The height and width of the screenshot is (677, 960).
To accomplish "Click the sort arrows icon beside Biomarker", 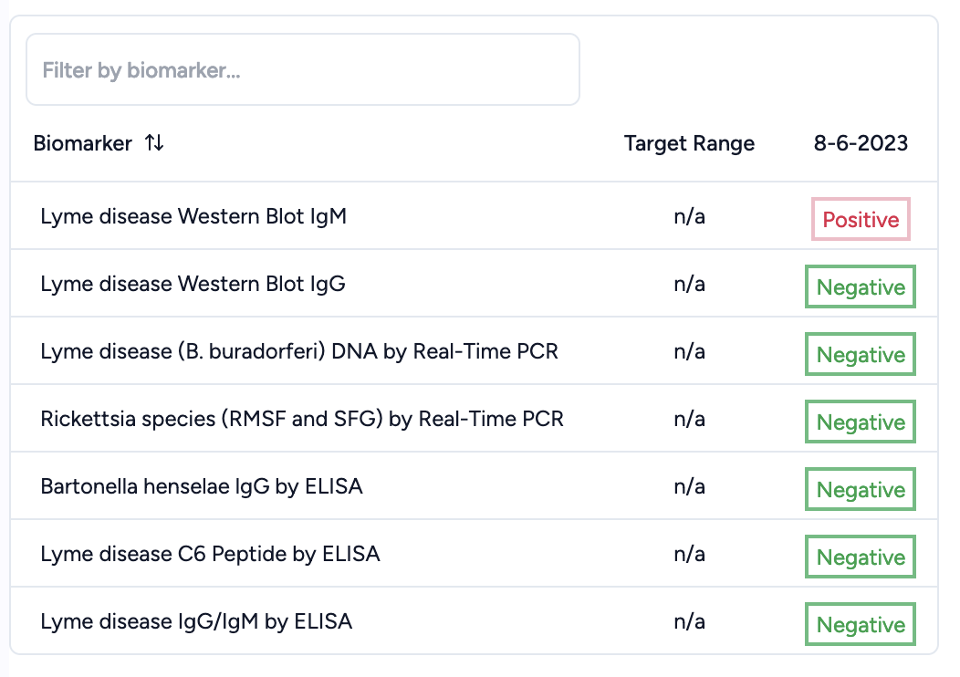I will (154, 143).
